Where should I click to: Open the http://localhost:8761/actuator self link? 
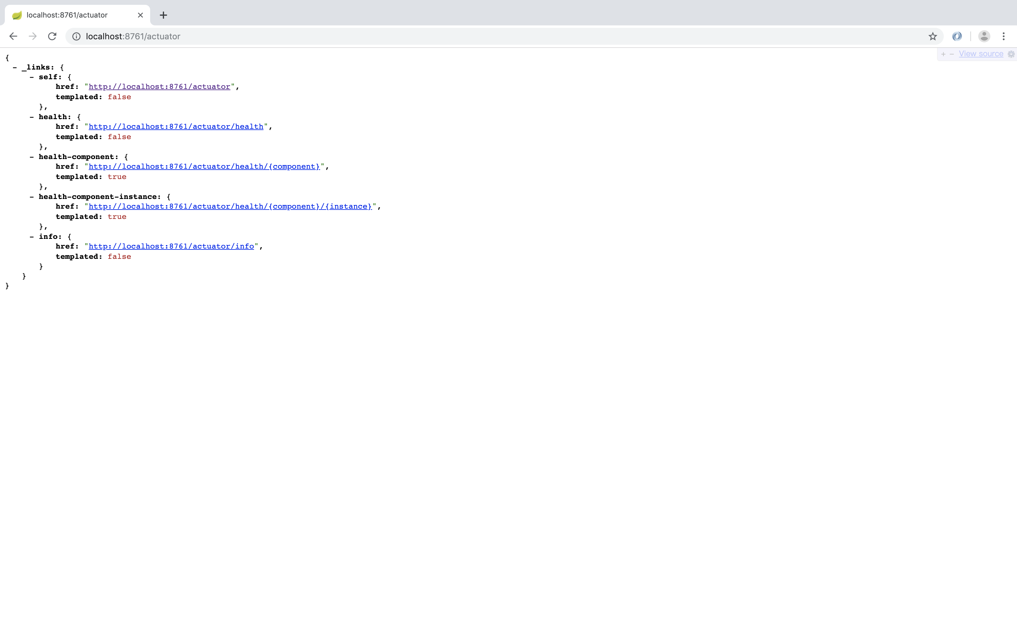(x=159, y=86)
